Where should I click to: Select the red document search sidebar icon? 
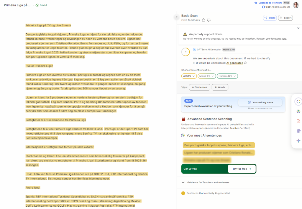[298, 121]
